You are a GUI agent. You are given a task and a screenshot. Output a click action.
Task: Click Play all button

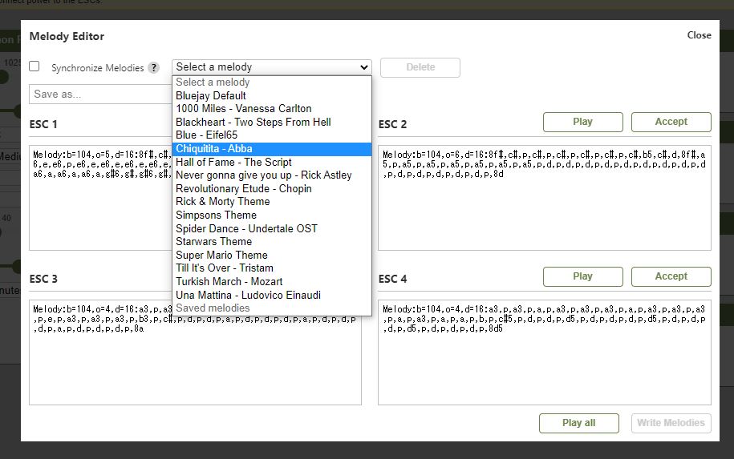[579, 424]
